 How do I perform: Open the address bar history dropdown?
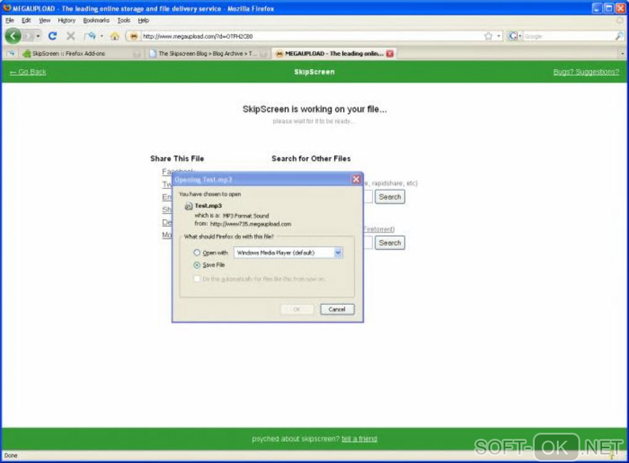[x=499, y=36]
